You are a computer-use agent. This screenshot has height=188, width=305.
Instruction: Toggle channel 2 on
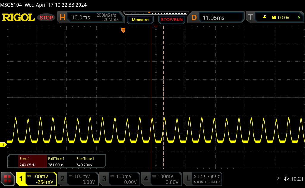click(x=63, y=179)
